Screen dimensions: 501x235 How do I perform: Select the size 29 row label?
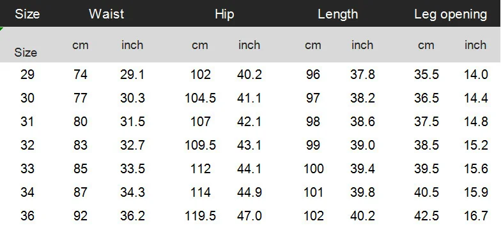27,75
